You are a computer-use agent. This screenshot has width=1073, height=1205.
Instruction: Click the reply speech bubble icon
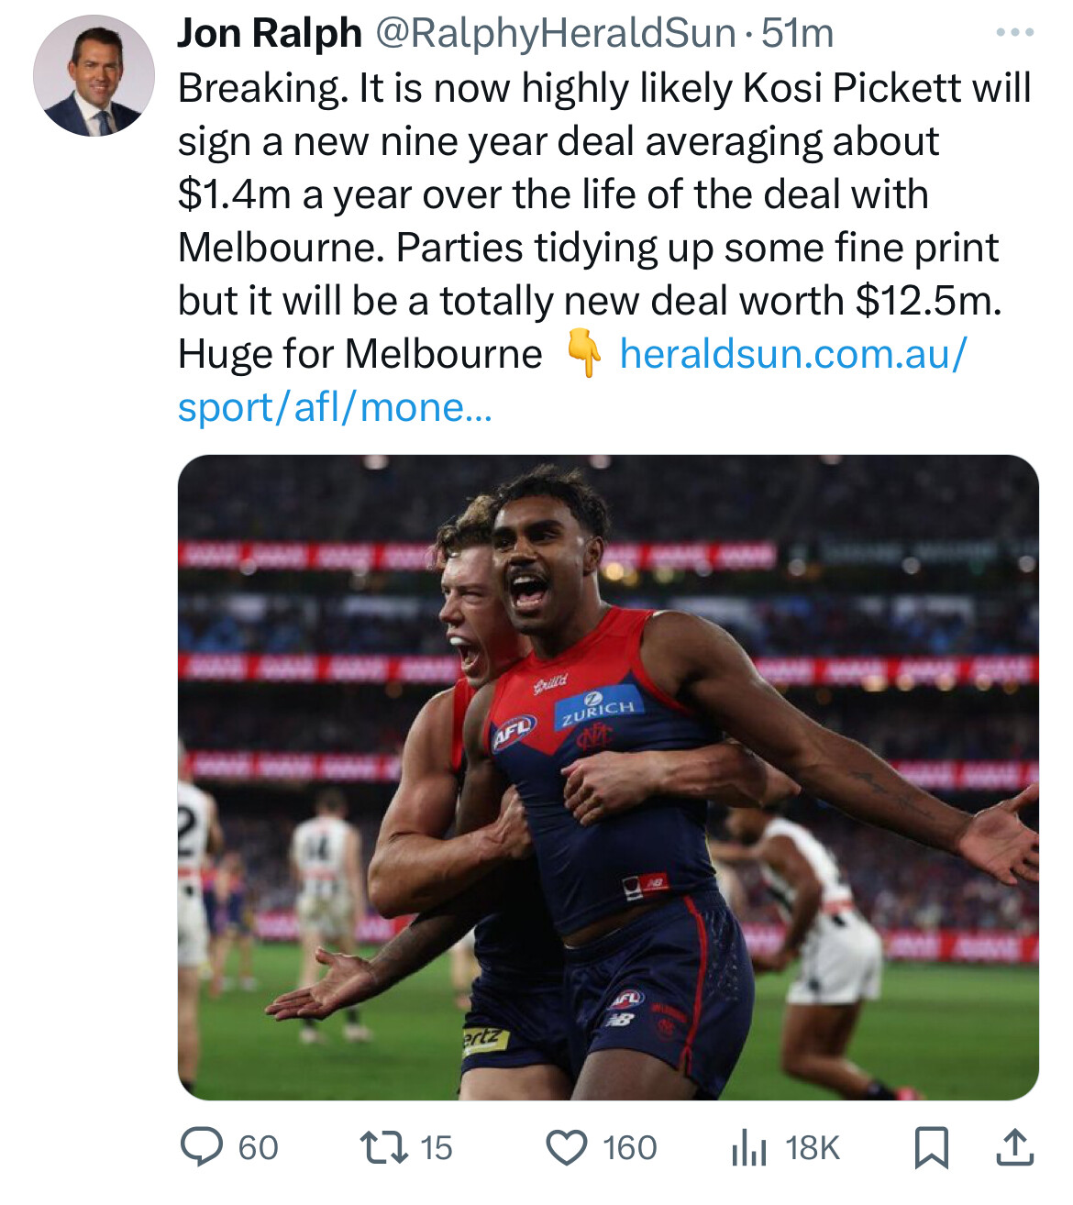click(201, 1147)
